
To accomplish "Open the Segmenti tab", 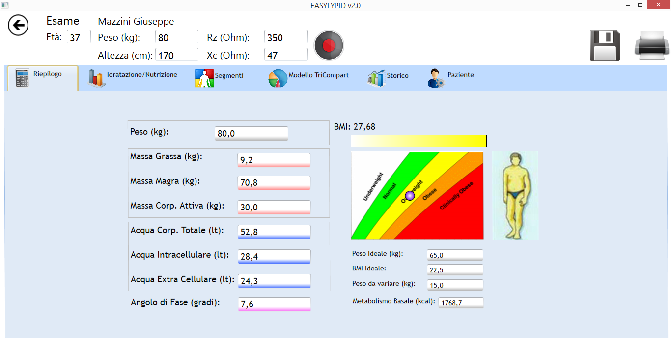I will pos(219,78).
